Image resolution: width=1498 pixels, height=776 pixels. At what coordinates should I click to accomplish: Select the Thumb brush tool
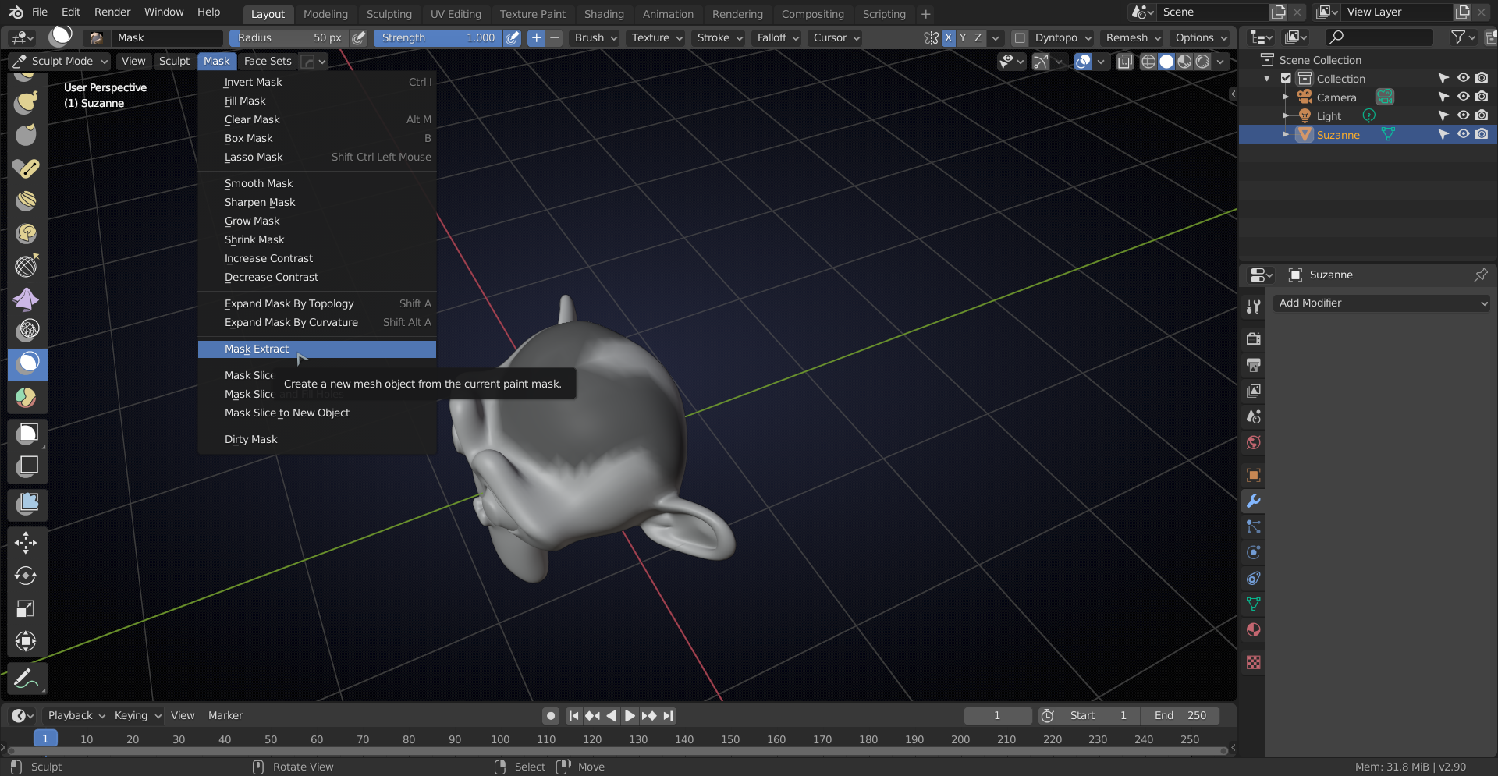click(x=27, y=135)
